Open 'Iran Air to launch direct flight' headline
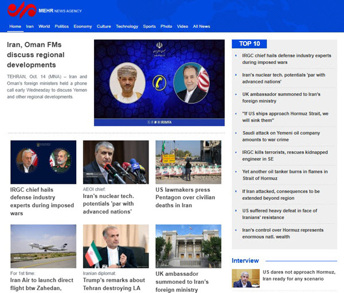This screenshot has height=293, width=344. click(42, 284)
